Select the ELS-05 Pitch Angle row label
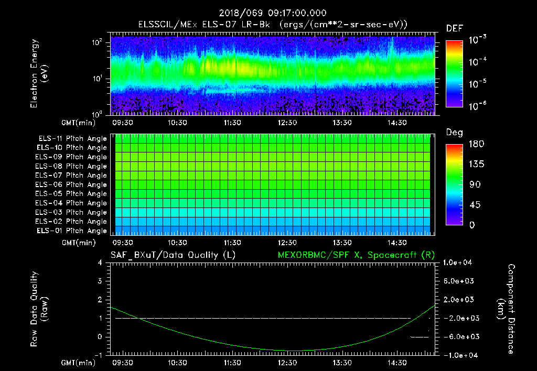The width and height of the screenshot is (537, 371). click(71, 194)
